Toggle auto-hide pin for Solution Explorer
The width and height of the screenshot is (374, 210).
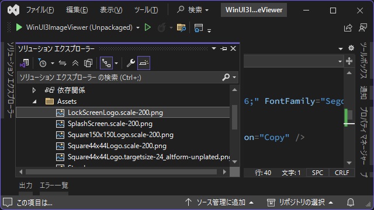[223, 49]
